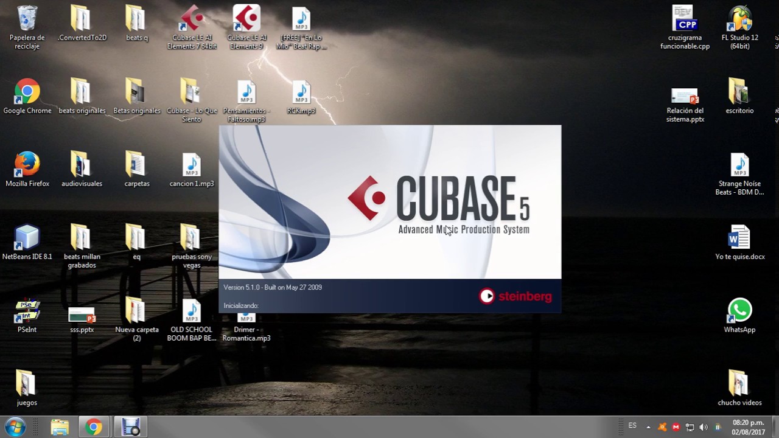This screenshot has width=779, height=438.
Task: Open the WhatsApp desktop shortcut
Action: (739, 316)
